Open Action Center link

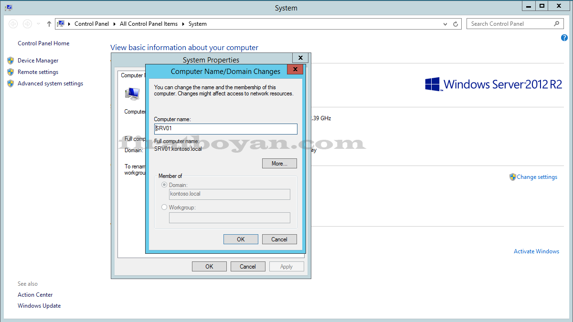coord(35,295)
